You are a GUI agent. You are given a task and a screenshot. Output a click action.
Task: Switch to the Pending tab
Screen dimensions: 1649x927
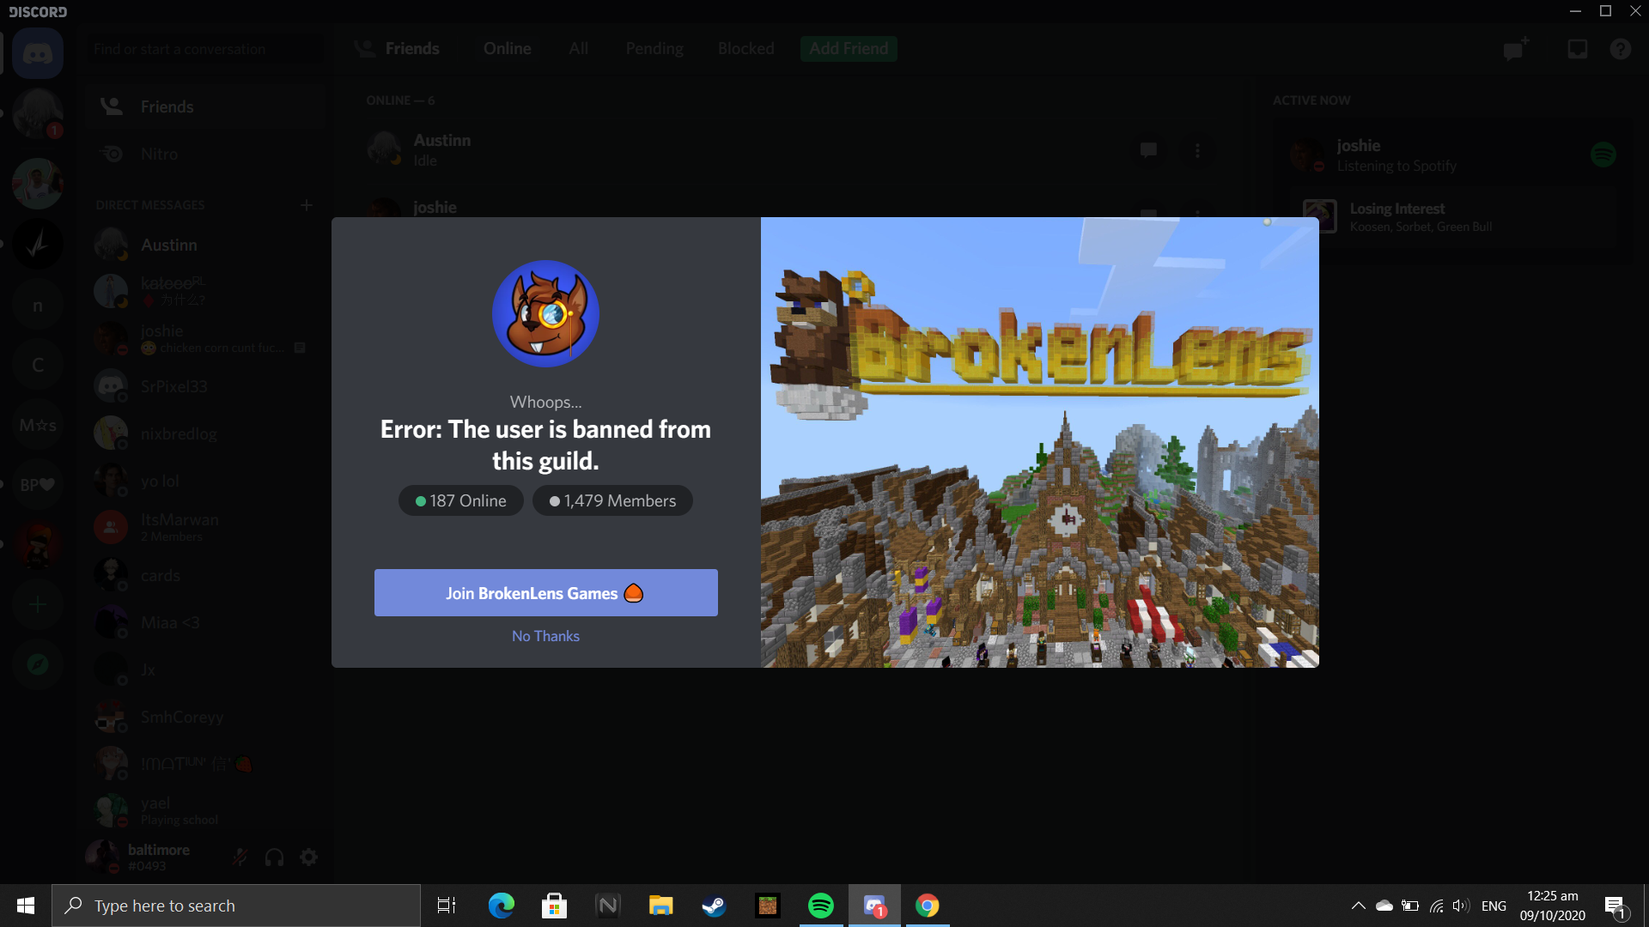pos(654,49)
